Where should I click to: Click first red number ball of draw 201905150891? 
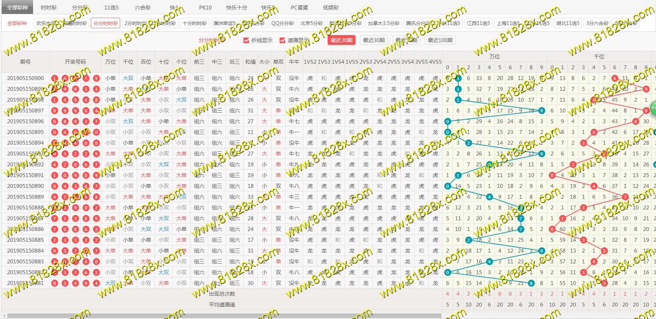tap(55, 175)
